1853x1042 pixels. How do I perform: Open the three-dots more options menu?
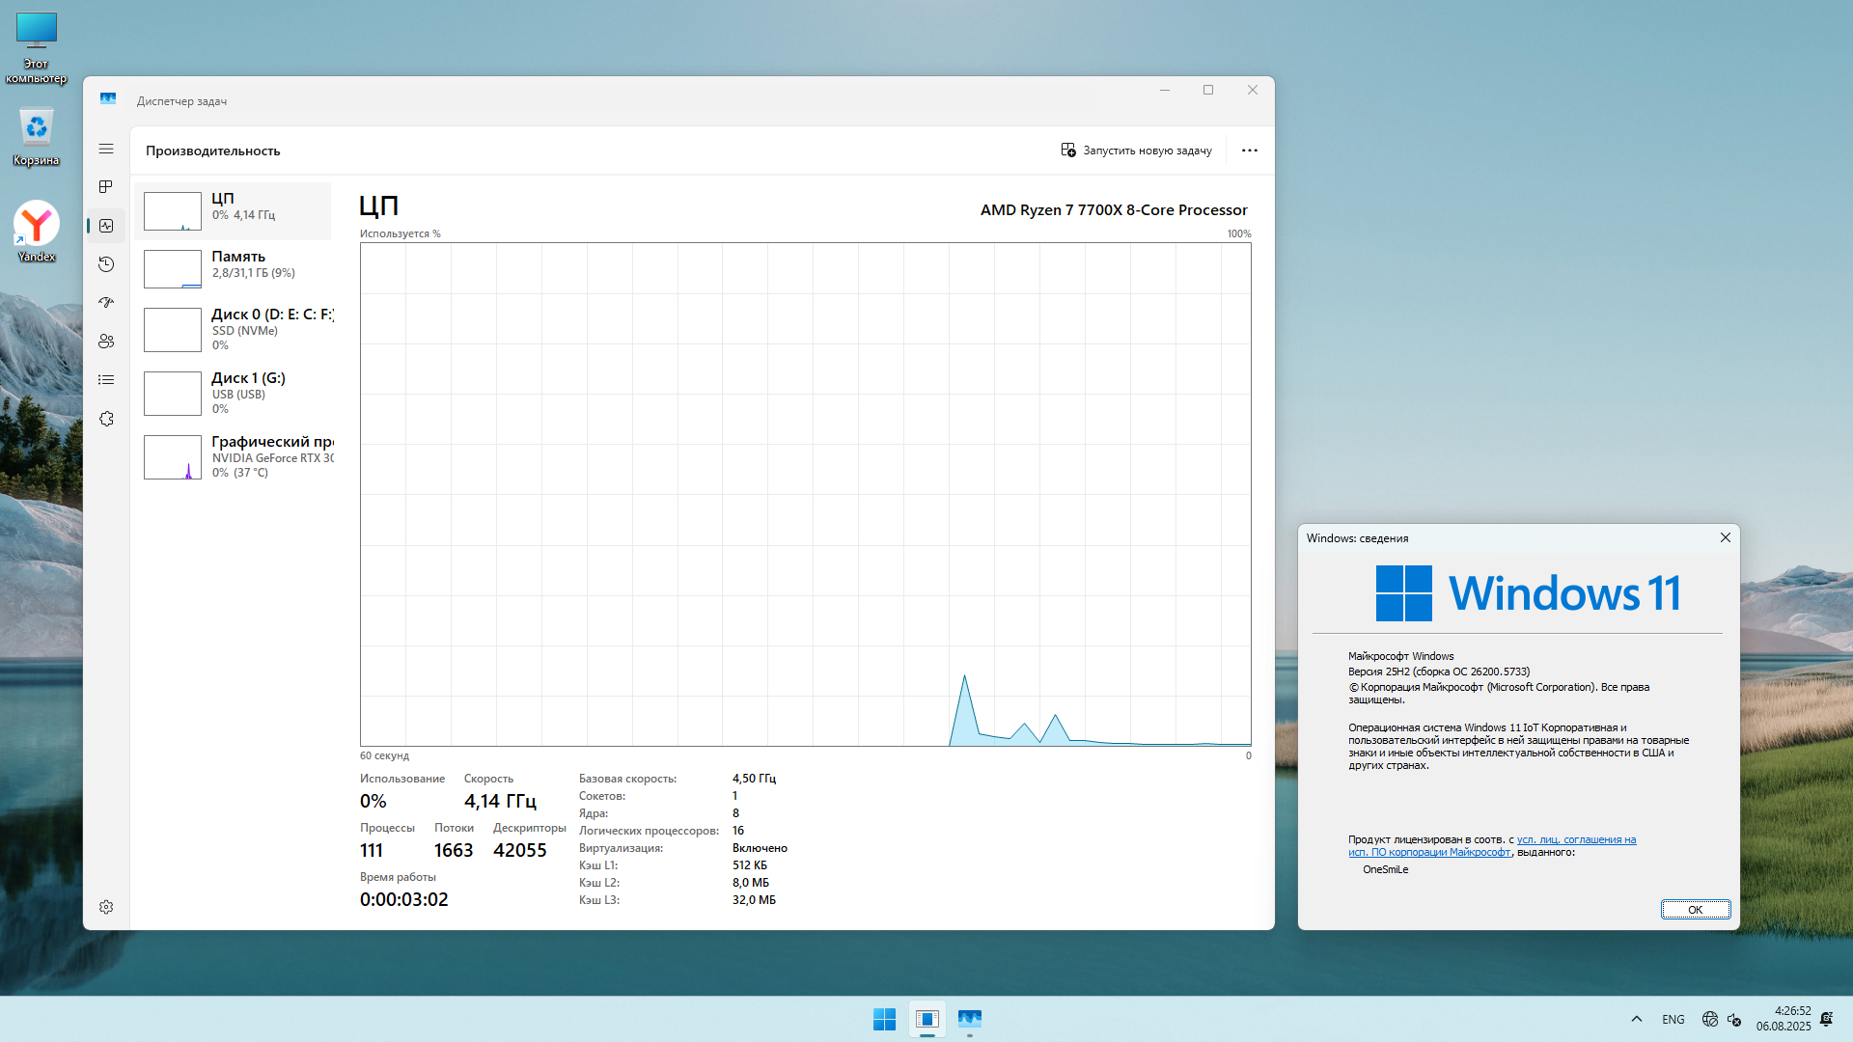[1249, 151]
